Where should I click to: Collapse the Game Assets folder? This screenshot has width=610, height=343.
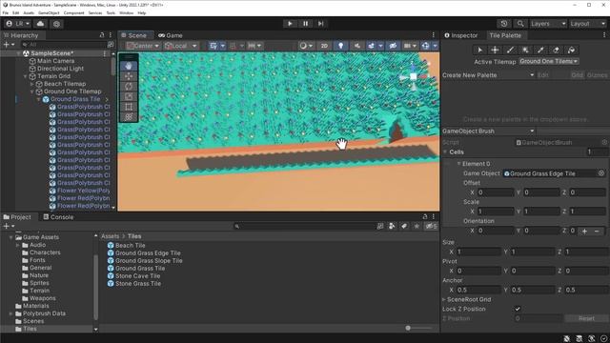pos(10,237)
